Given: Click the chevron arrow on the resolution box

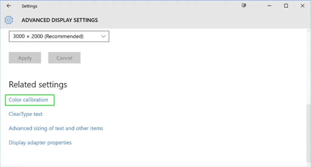Looking at the screenshot, I should pyautogui.click(x=104, y=36).
